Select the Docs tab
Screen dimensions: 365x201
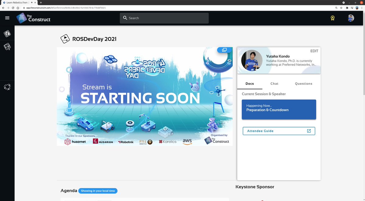coord(249,83)
